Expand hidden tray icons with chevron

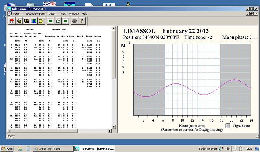coord(235,149)
